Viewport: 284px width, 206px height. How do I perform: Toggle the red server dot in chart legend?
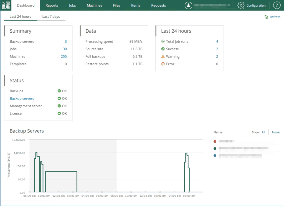pyautogui.click(x=215, y=141)
